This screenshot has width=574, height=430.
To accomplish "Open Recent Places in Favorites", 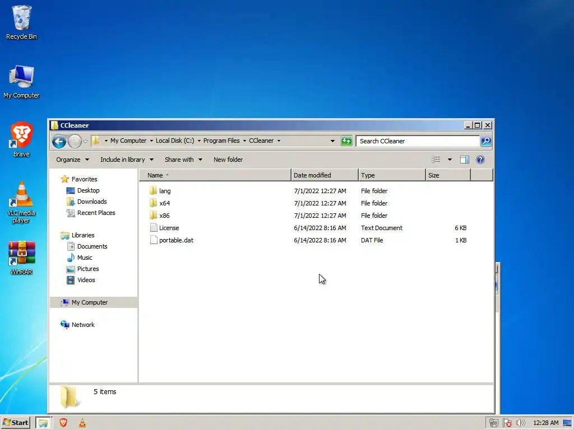I will (x=96, y=213).
